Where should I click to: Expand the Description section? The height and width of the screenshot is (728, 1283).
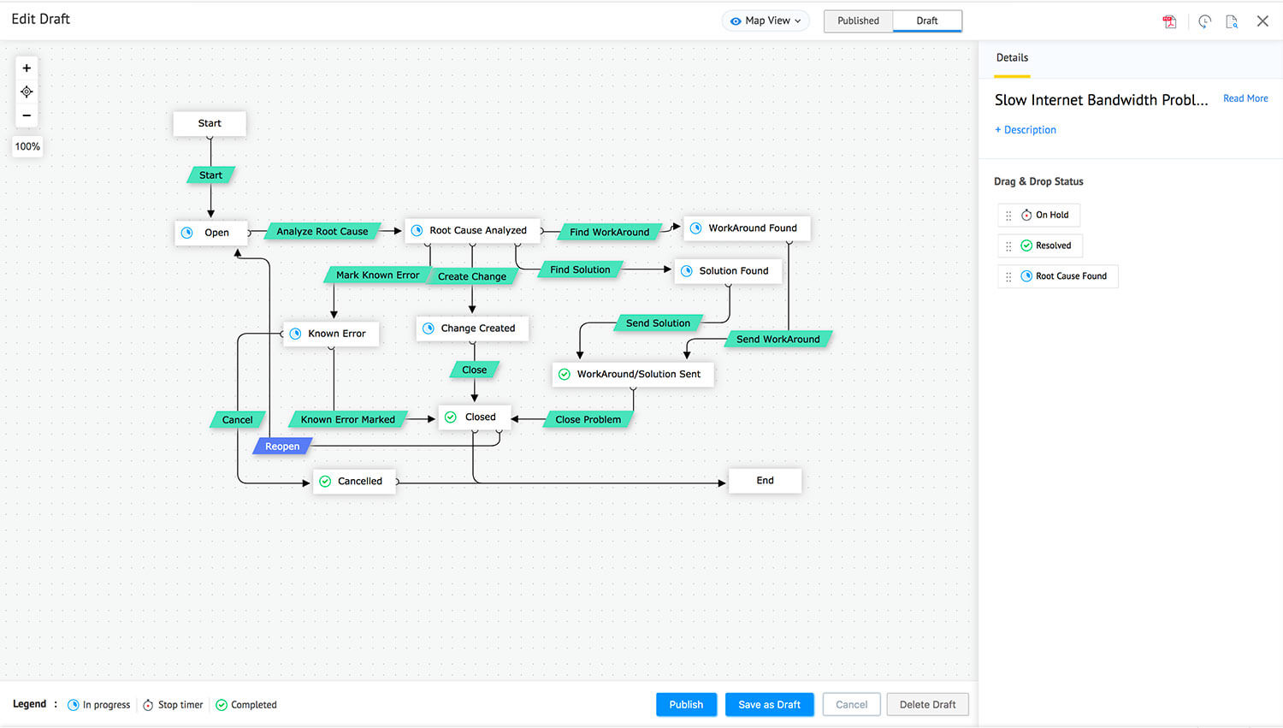(x=1026, y=129)
